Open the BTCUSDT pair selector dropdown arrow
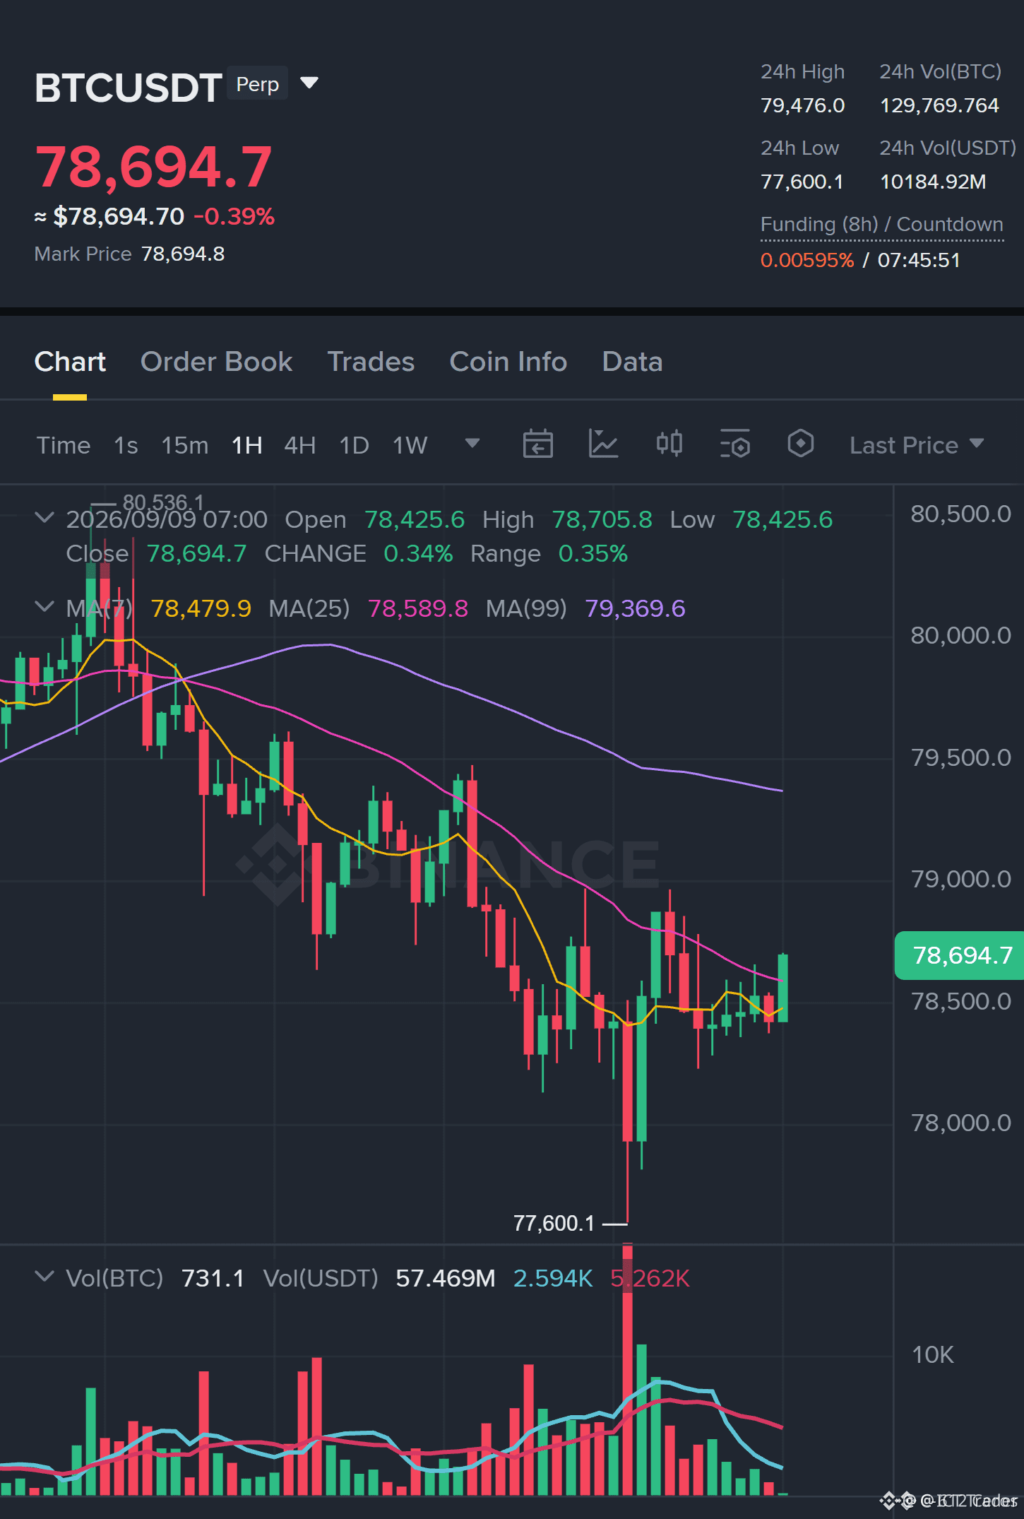1024x1519 pixels. pos(309,83)
